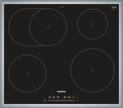Tap the red timer display showing 13
Image resolution: width=123 pixels, height=108 pixels.
pyautogui.click(x=77, y=97)
